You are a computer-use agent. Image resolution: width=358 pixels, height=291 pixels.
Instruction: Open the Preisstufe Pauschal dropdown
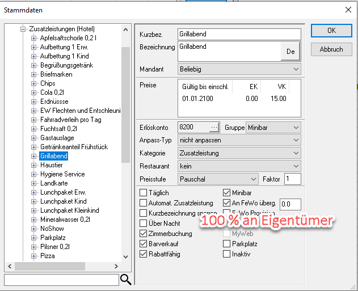click(218, 179)
